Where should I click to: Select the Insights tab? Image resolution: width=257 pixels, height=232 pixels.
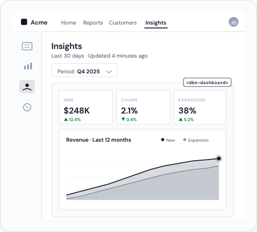pos(156,23)
